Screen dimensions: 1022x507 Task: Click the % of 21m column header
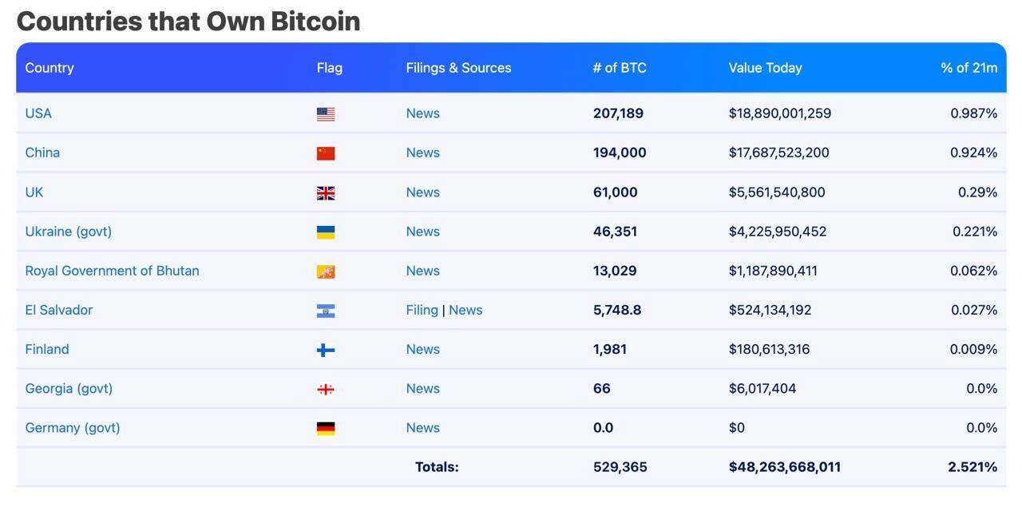(x=969, y=68)
